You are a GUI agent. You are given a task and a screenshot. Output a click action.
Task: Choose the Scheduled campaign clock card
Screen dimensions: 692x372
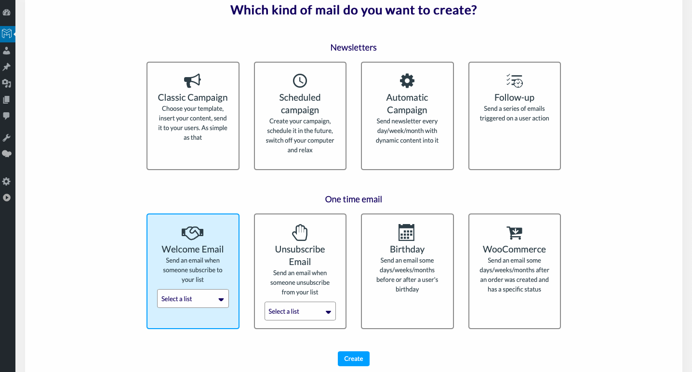coord(300,116)
